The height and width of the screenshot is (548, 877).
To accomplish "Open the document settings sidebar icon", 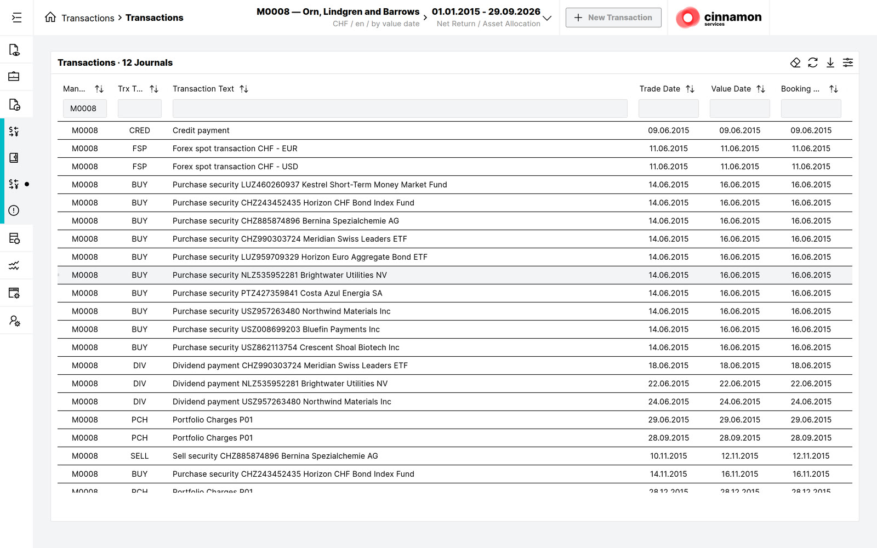I will click(x=14, y=104).
